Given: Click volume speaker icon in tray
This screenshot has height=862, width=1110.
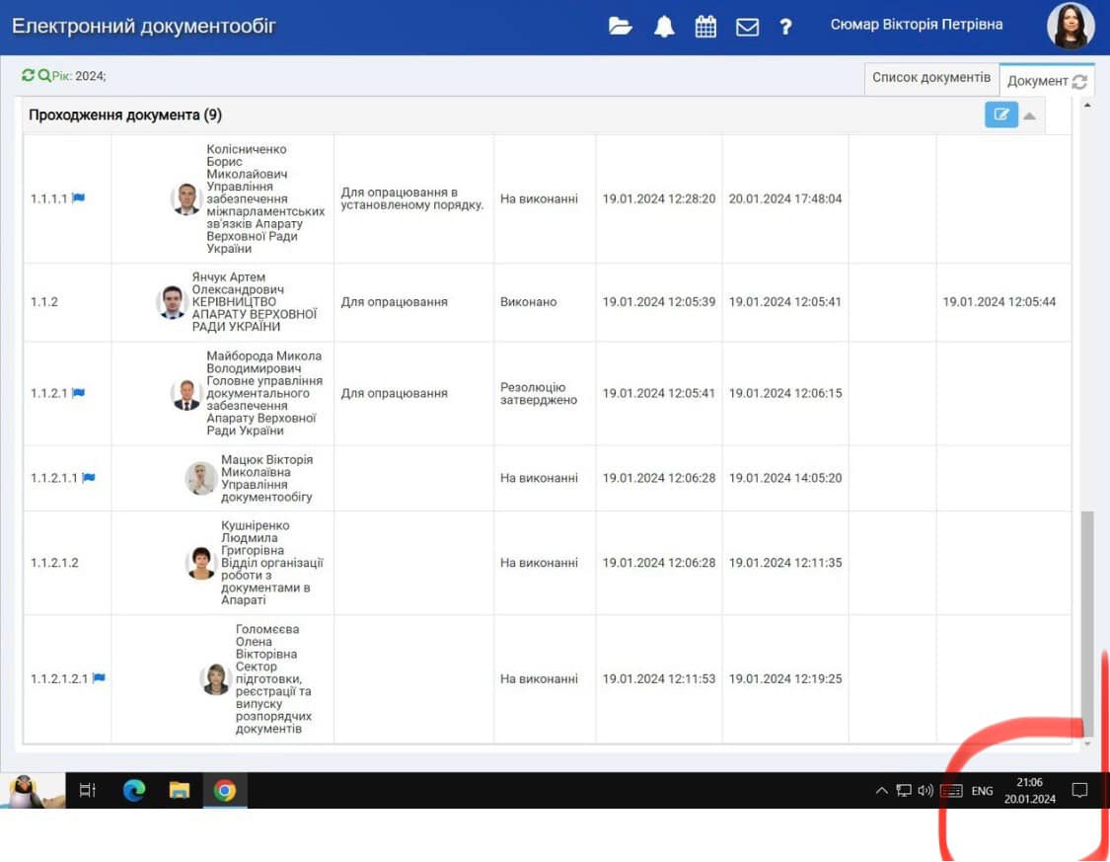Looking at the screenshot, I should tap(925, 791).
